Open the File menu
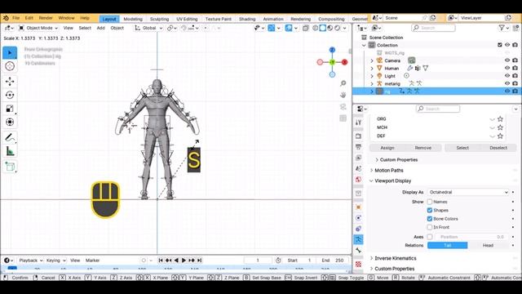522x294 pixels. tap(16, 18)
